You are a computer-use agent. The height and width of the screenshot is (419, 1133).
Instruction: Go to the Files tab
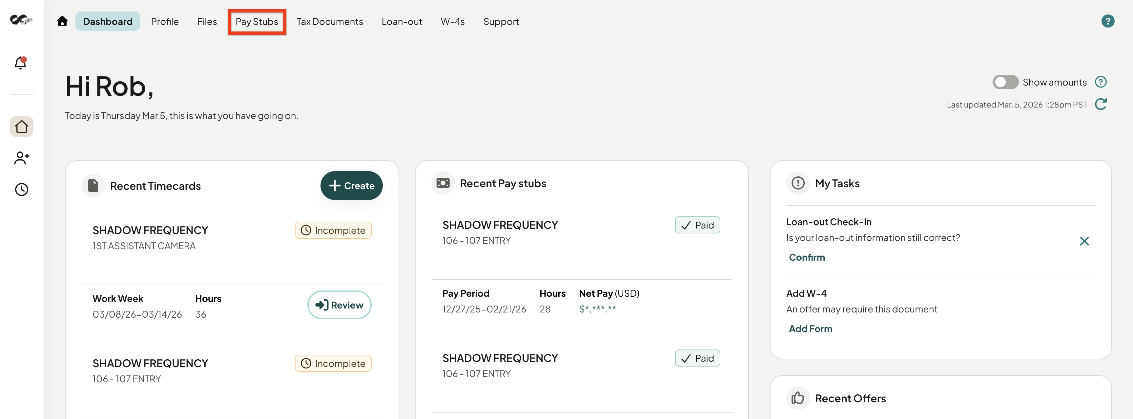point(207,21)
